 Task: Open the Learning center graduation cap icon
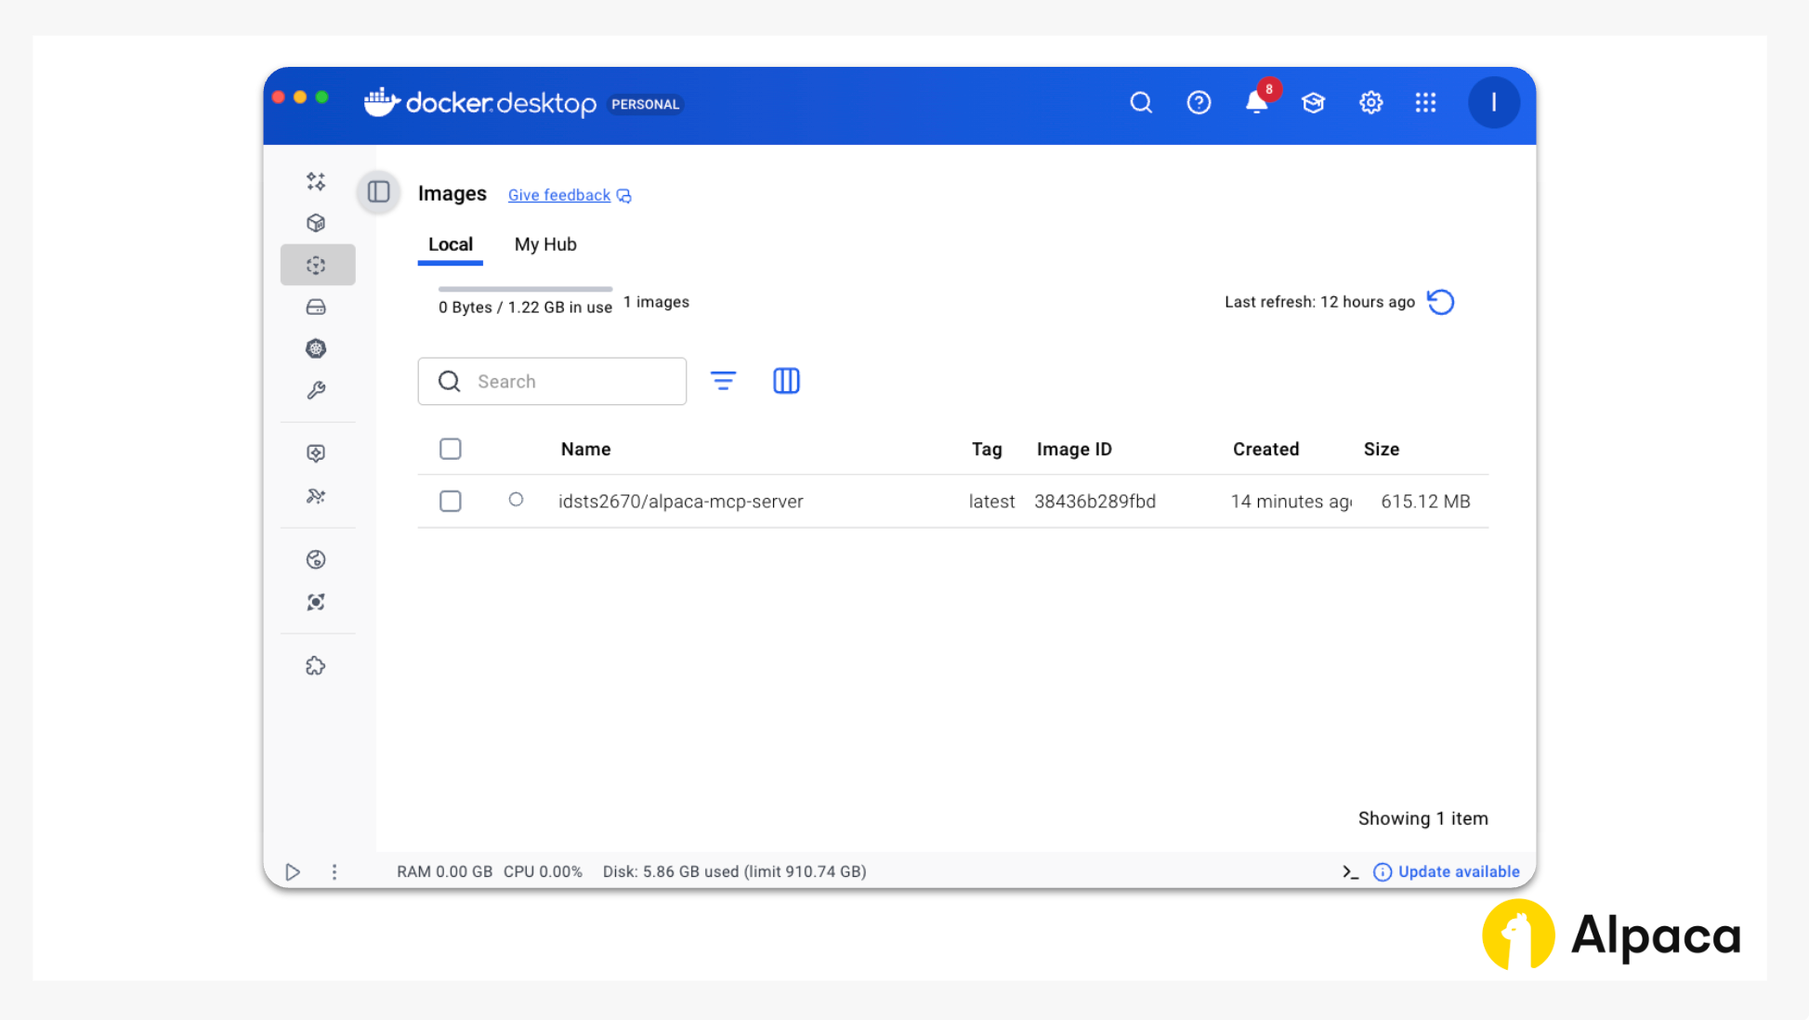[1313, 102]
